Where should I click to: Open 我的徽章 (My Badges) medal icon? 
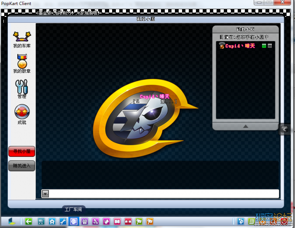pyautogui.click(x=22, y=64)
